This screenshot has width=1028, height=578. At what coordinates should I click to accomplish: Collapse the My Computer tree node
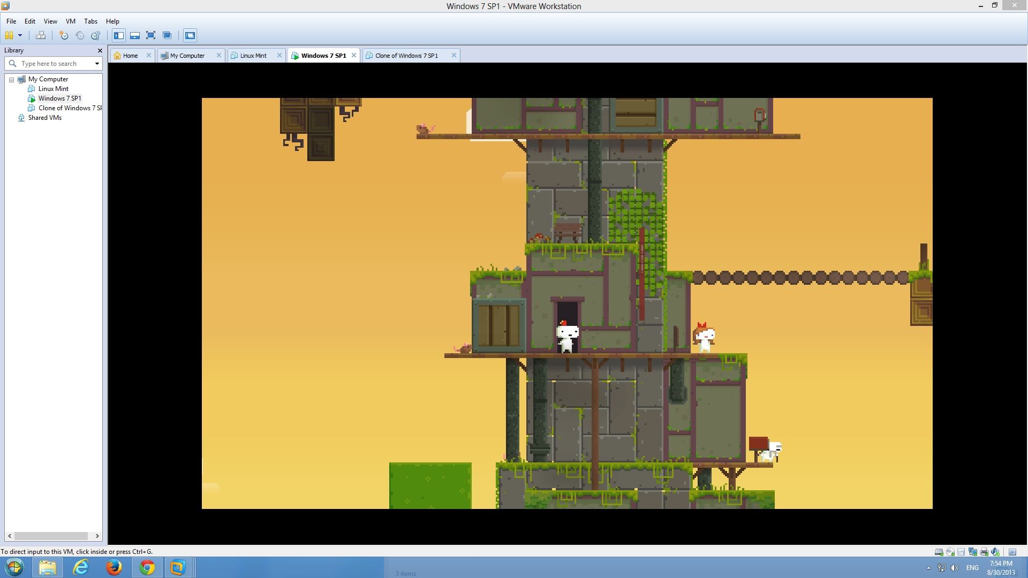click(11, 79)
